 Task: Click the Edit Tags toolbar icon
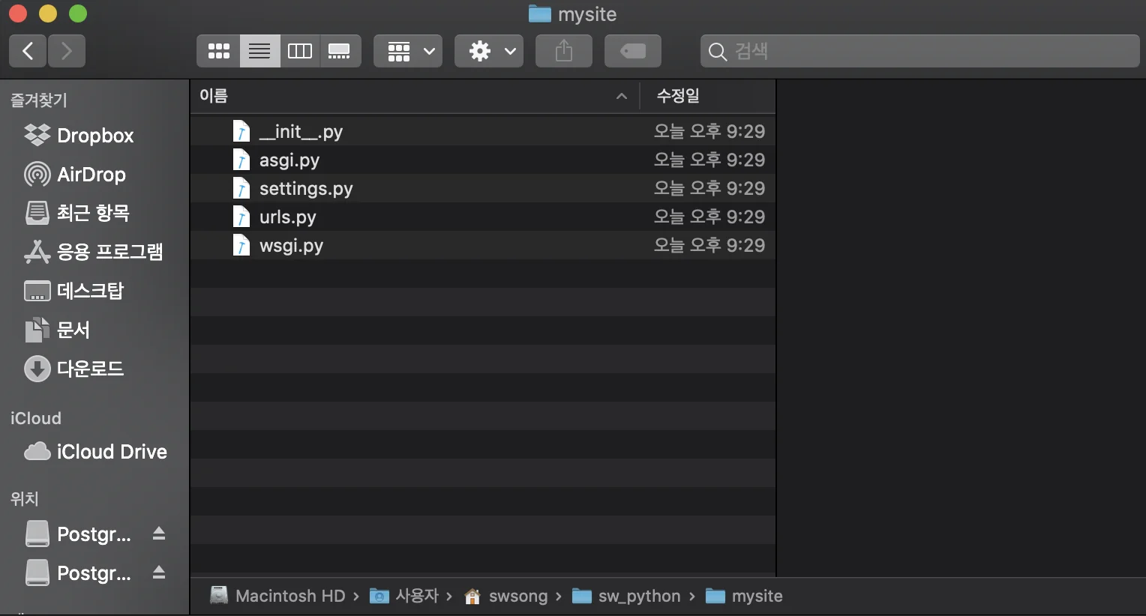tap(632, 51)
